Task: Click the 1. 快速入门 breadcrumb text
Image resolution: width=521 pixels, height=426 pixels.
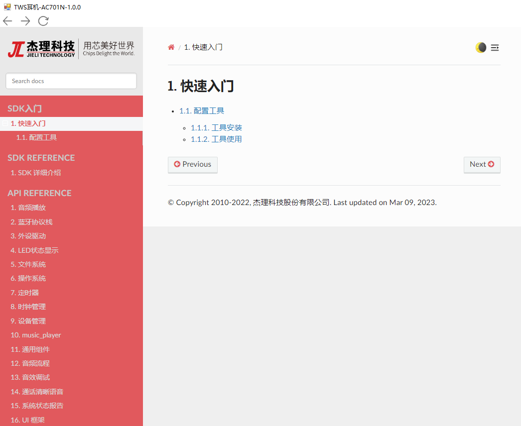Action: click(203, 47)
